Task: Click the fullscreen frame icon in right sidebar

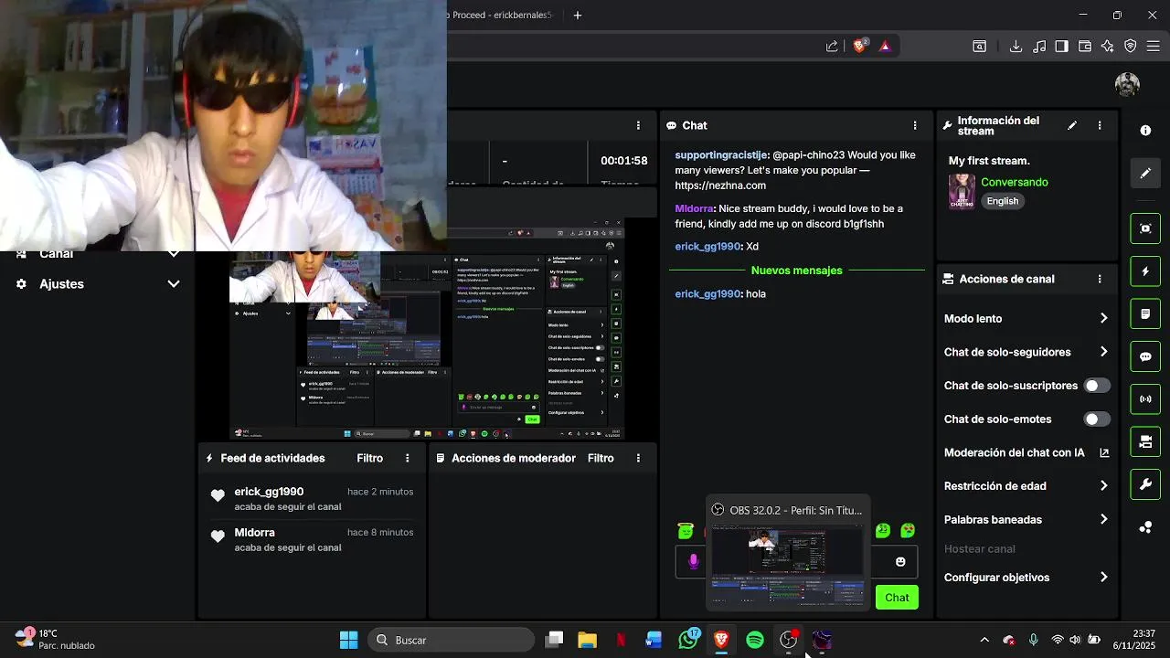Action: 1145,228
